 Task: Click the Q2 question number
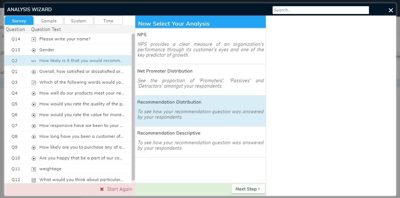tap(14, 61)
